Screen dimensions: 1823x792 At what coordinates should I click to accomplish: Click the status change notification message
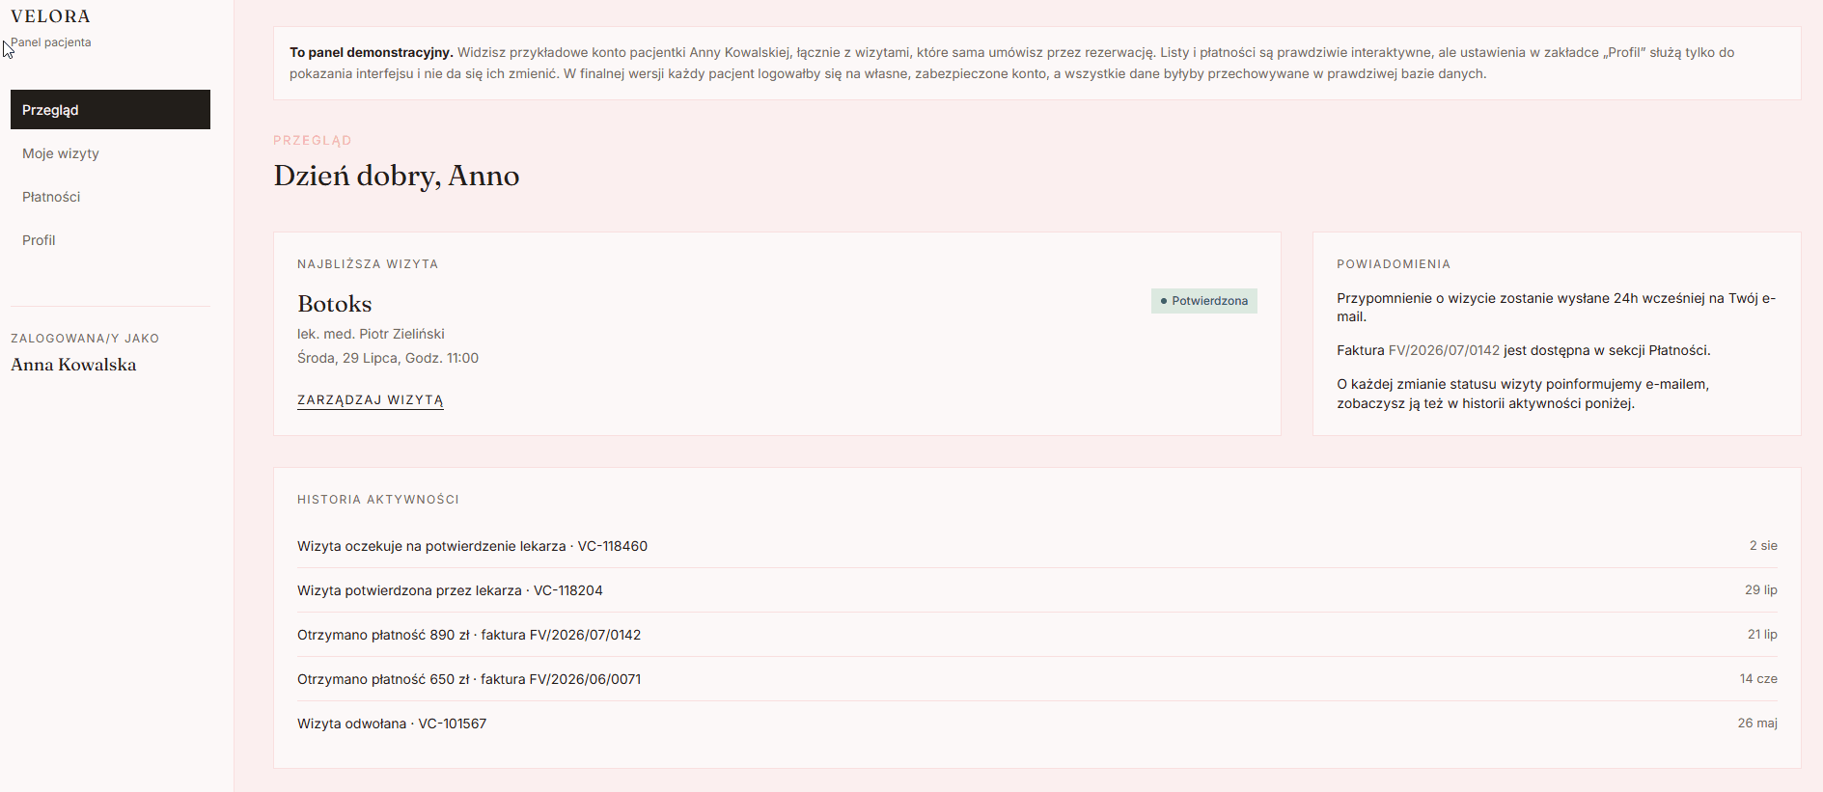(x=1523, y=394)
